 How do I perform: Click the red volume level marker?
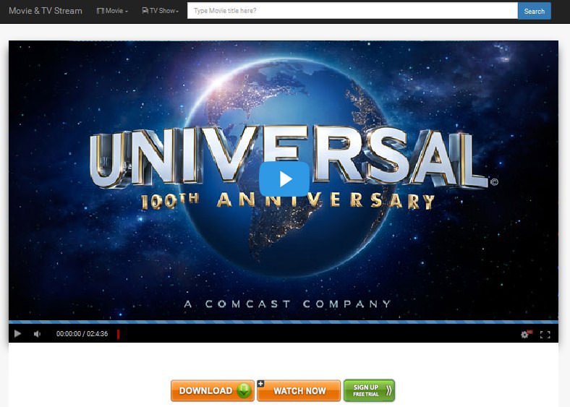click(118, 334)
